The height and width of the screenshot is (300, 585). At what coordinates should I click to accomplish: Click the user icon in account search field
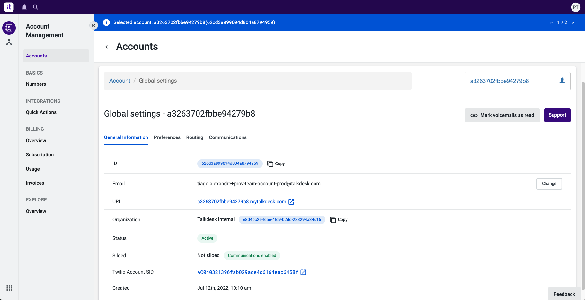pos(562,81)
